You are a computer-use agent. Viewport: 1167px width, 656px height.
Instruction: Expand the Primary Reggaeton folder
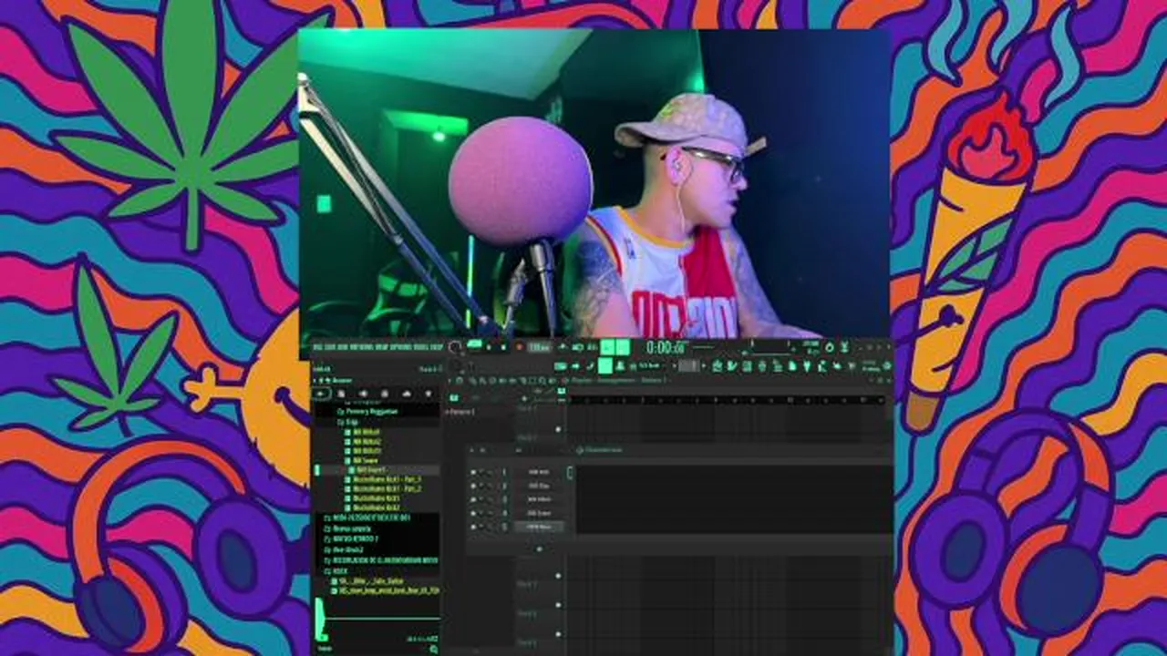(x=367, y=411)
